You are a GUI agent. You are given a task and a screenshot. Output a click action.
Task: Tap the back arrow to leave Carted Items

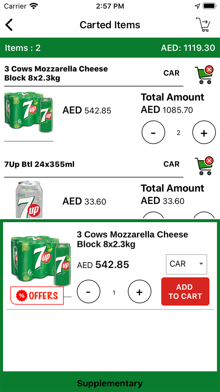pos(9,25)
